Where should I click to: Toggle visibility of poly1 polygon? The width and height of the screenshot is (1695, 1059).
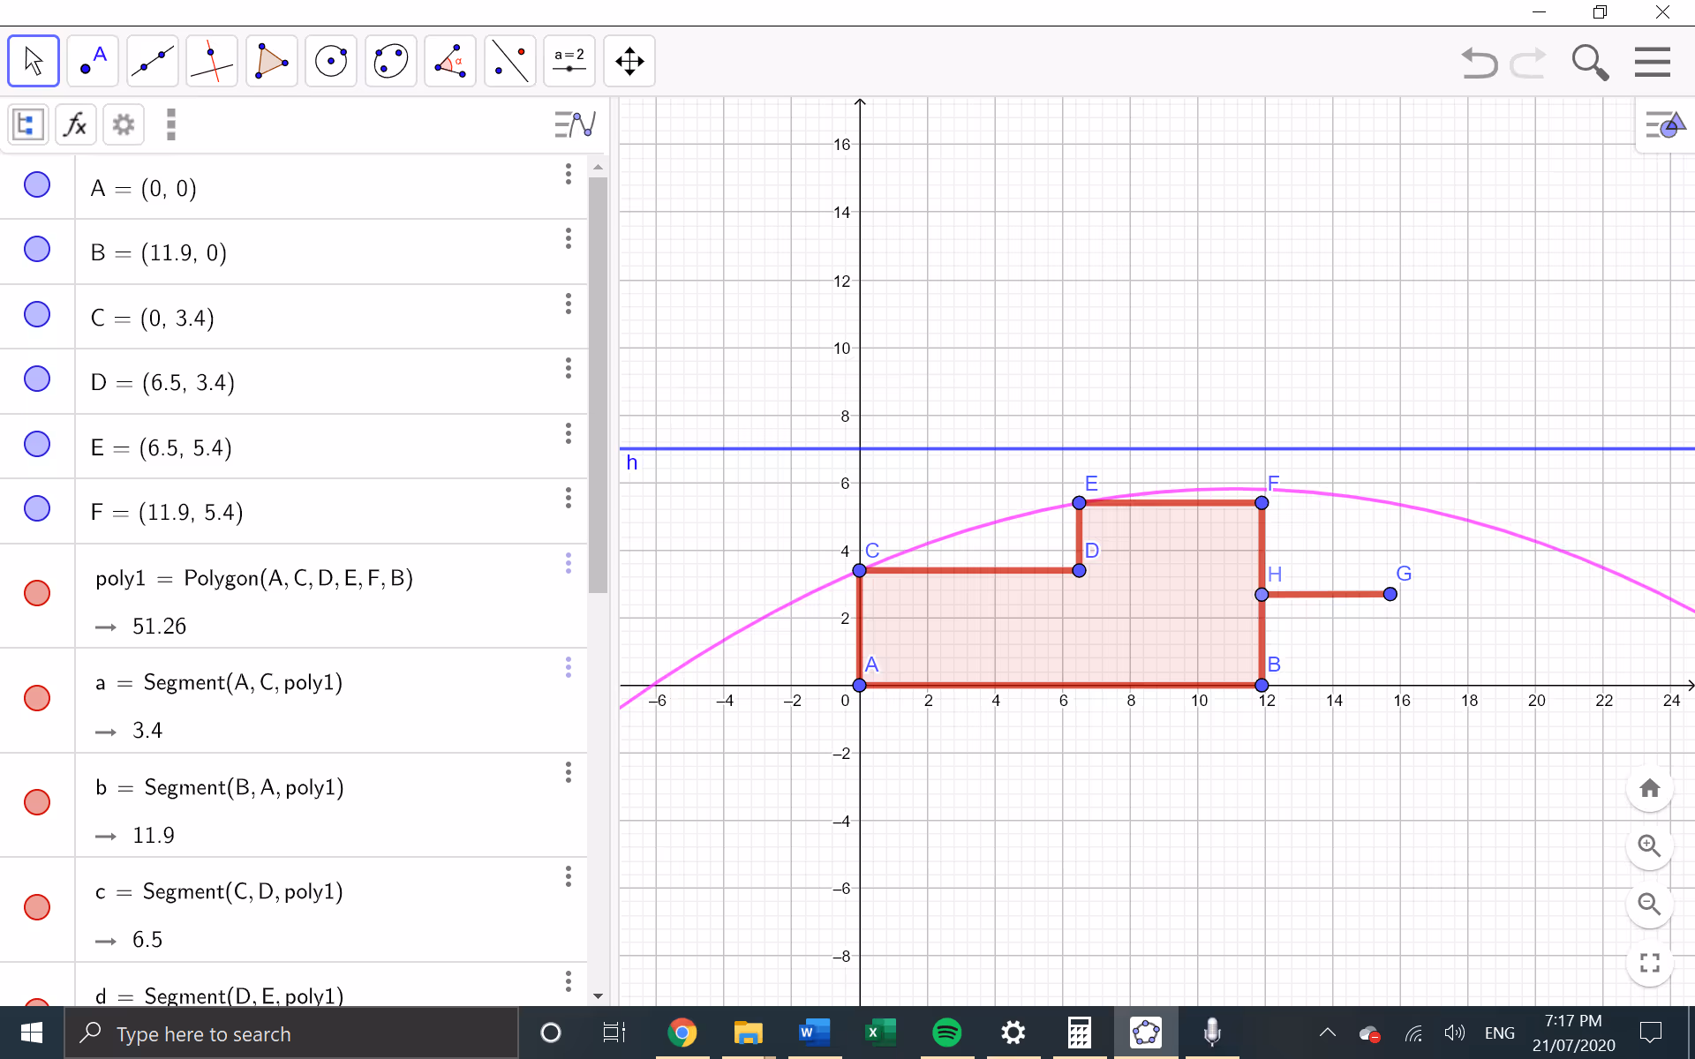coord(37,593)
